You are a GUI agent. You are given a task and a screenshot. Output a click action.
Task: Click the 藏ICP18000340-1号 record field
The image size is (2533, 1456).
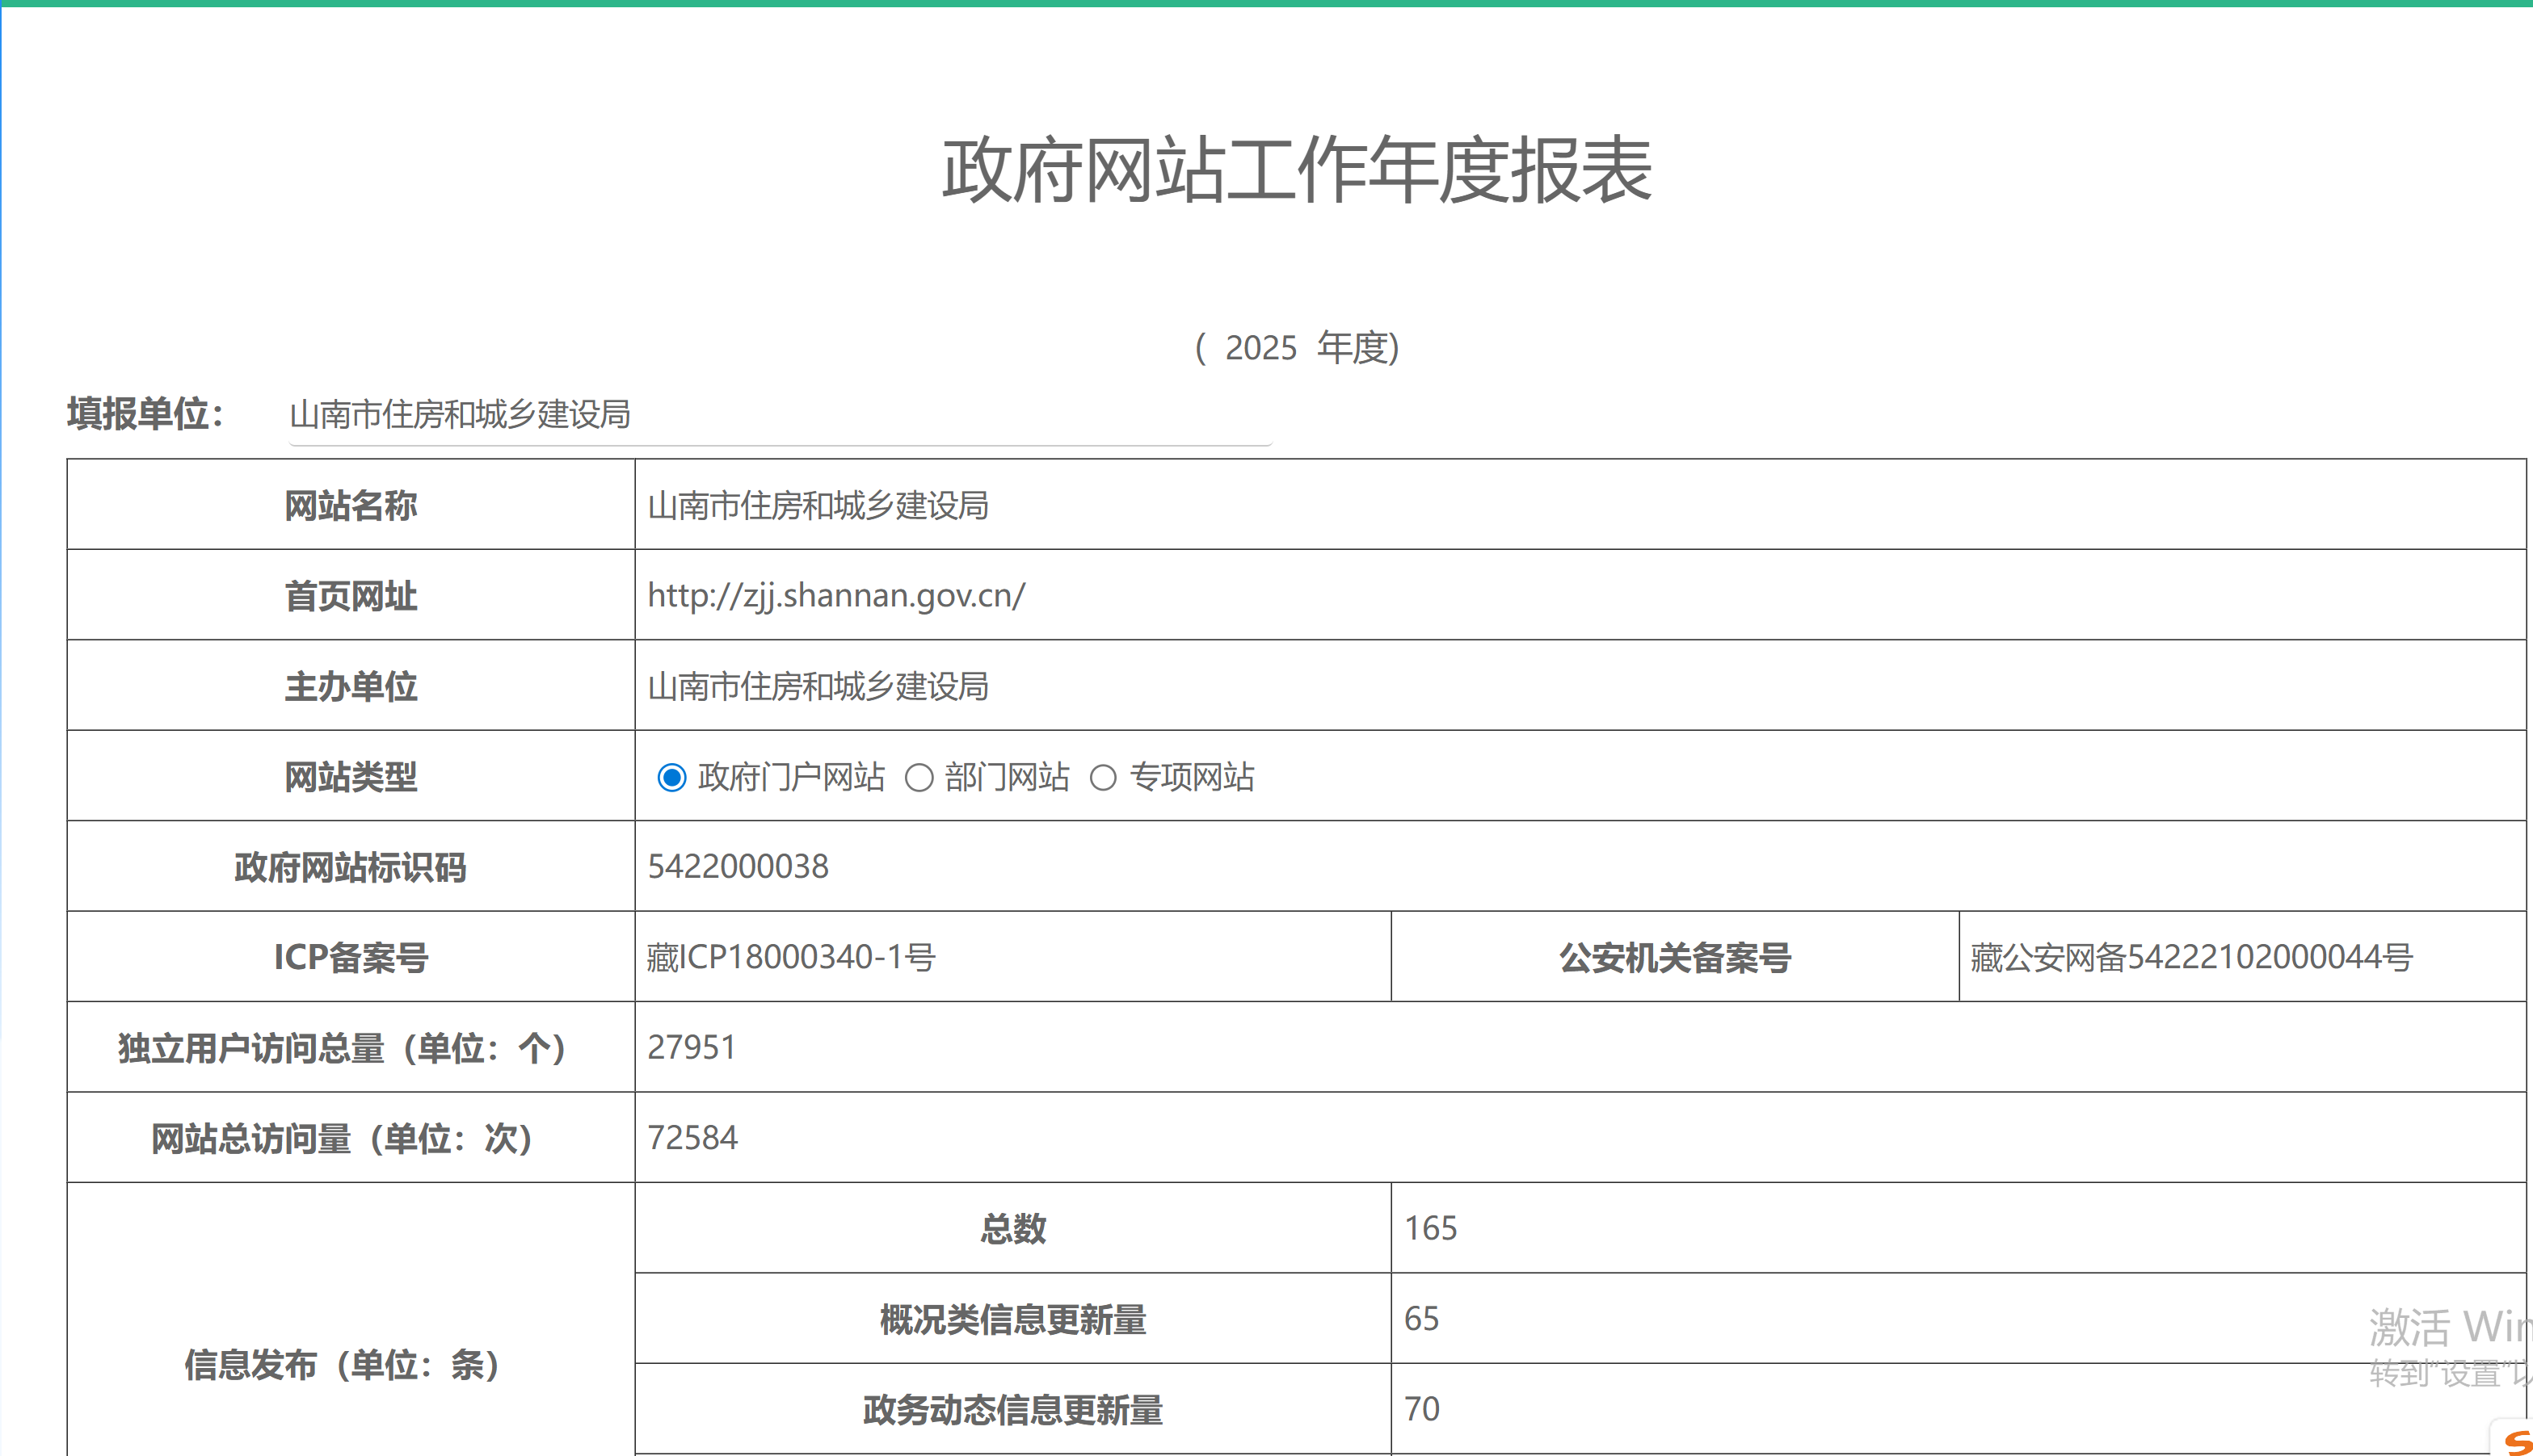tap(790, 957)
